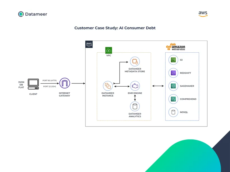This screenshot has width=230, height=172.
Task: Select the client computer icon
Action: [33, 84]
